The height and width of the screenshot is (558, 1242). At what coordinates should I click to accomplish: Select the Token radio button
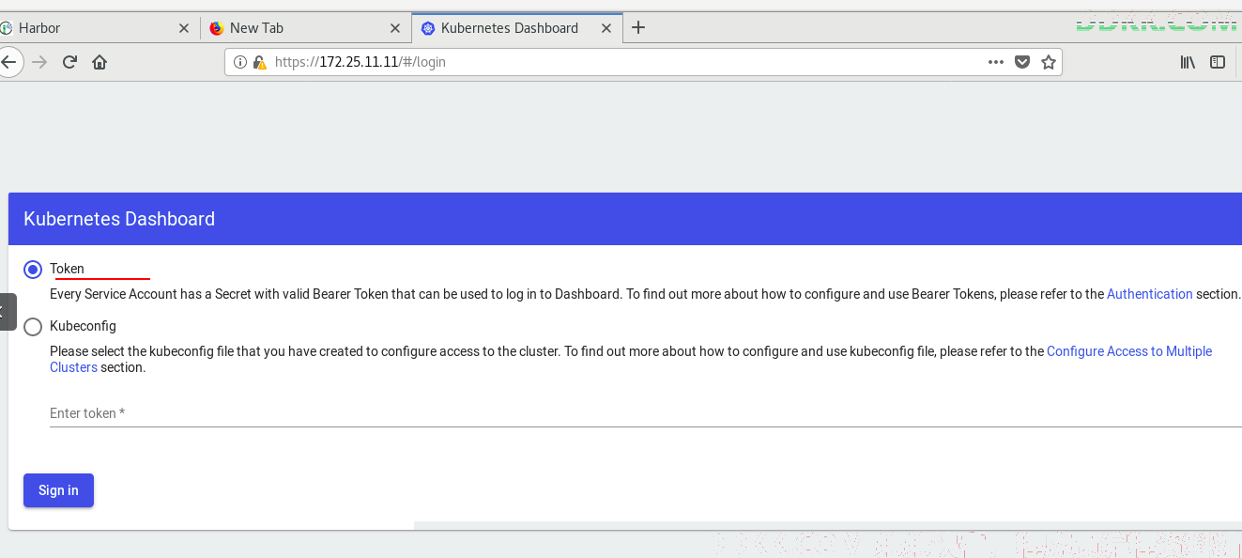click(x=33, y=270)
